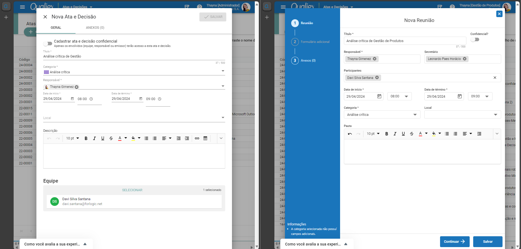Remove Thayna Gimenez chip in Nova Reunião
This screenshot has height=249, width=521.
pos(375,59)
